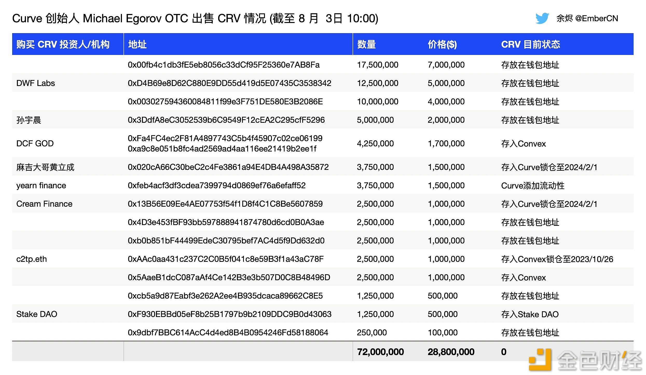Click the 价格($) column header
Screen dimensions: 646x375
tap(442, 44)
